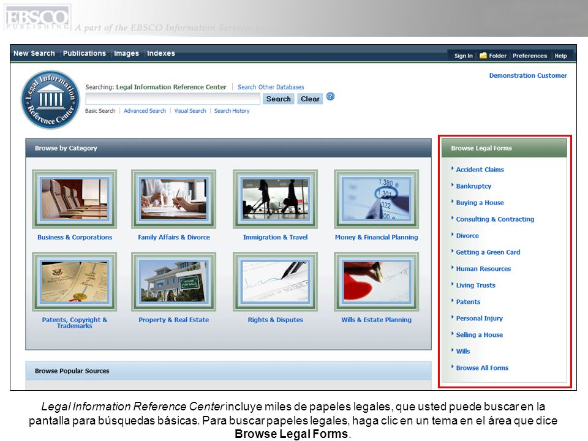The height and width of the screenshot is (441, 588).
Task: Open Patents, Copyright & Trademarks text link
Action: 75,323
